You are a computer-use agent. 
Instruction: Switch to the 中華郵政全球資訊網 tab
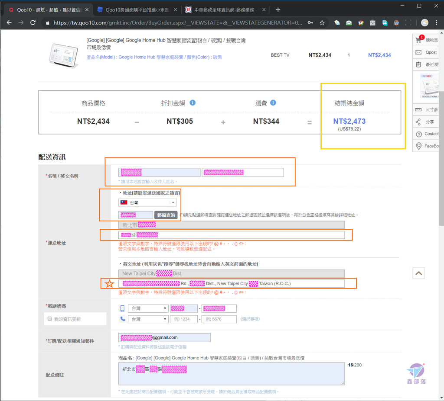[225, 10]
